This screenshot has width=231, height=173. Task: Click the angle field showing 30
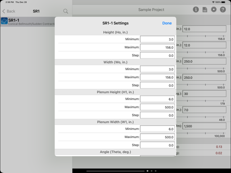coord(204,94)
